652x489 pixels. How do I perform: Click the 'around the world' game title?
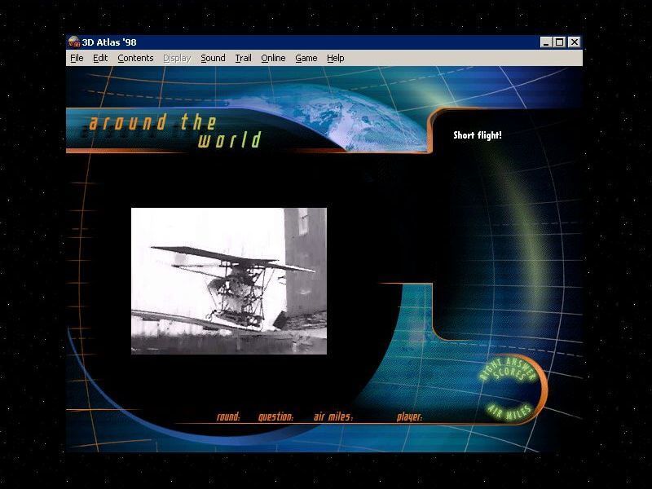[175, 131]
